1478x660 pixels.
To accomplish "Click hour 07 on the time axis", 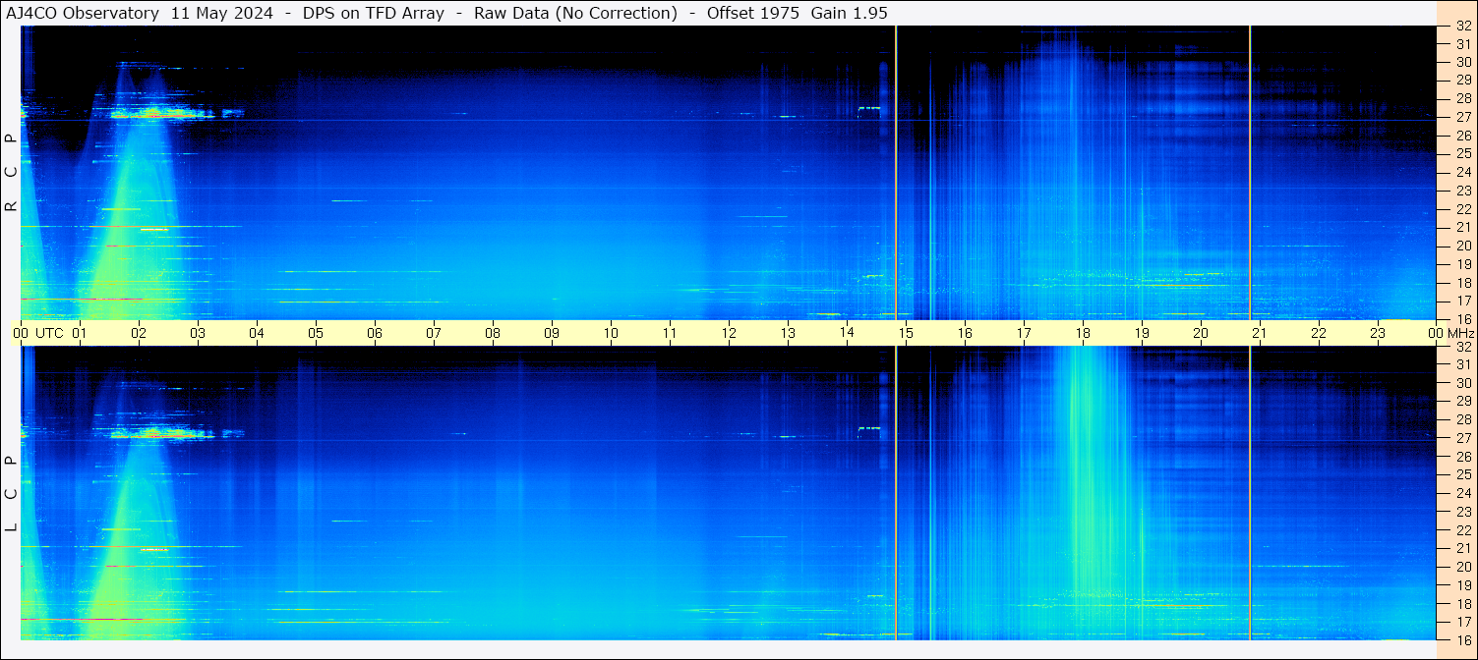I will point(434,333).
